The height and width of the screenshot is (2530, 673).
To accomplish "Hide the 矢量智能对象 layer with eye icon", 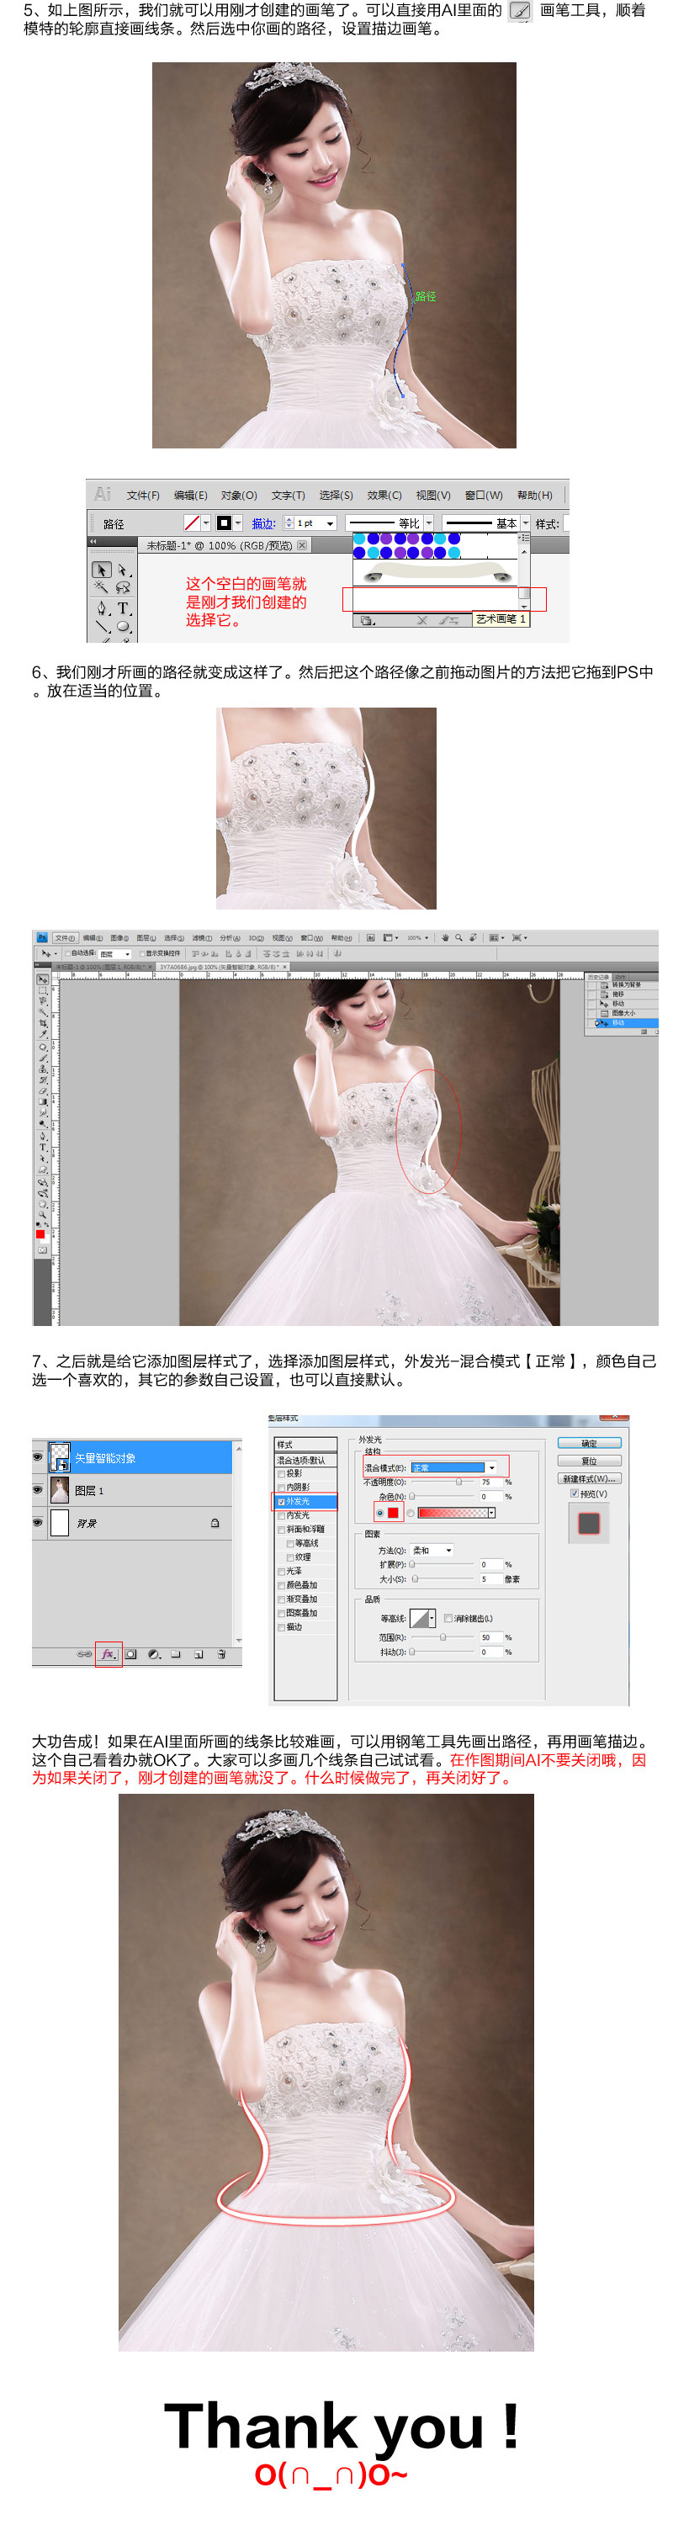I will coord(39,1456).
